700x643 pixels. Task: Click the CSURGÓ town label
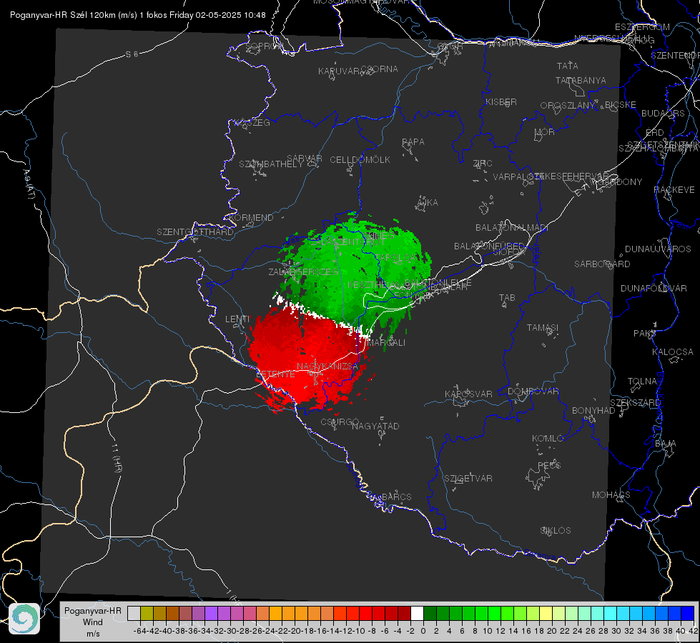340,422
